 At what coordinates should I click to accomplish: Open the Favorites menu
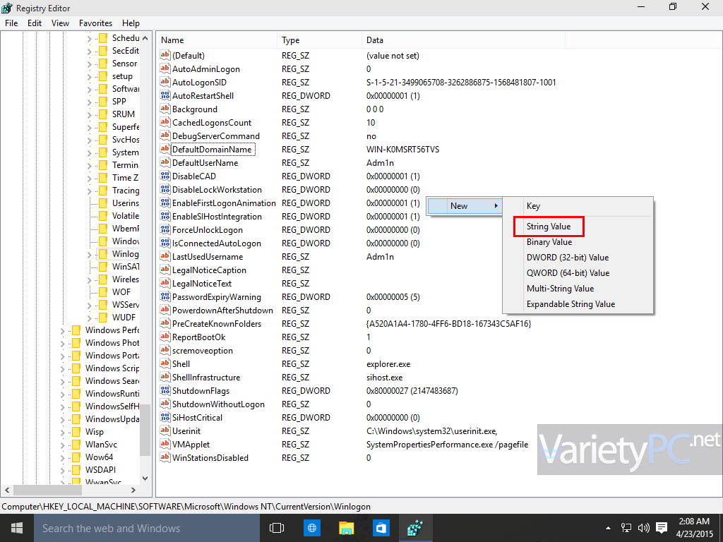pos(95,23)
